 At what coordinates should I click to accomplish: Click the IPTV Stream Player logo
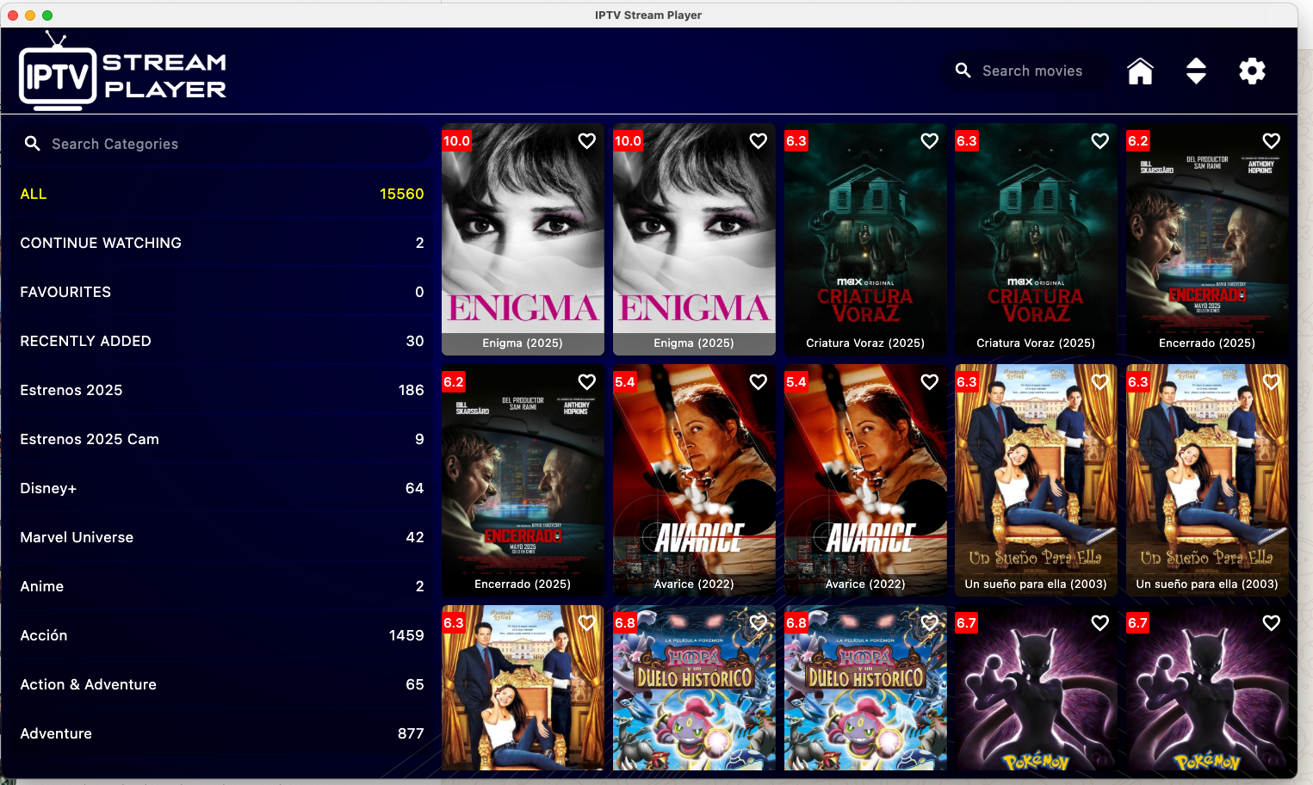[x=122, y=72]
